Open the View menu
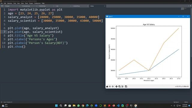 point(18,3)
